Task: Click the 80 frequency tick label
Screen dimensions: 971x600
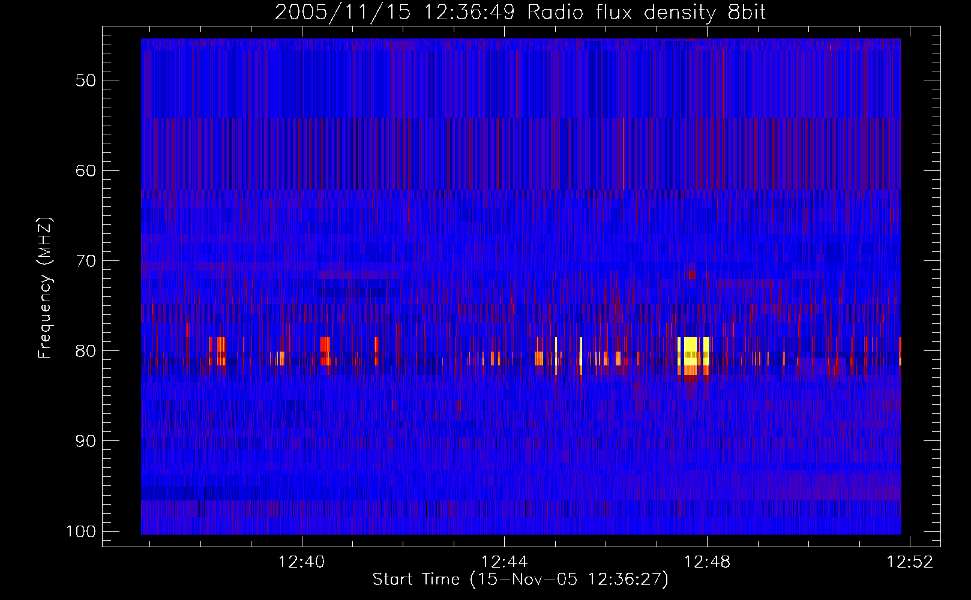Action: point(86,351)
